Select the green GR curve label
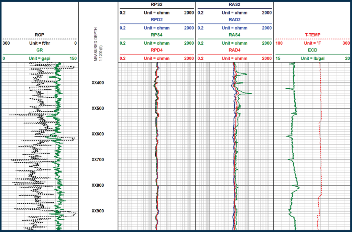 [x=39, y=50]
